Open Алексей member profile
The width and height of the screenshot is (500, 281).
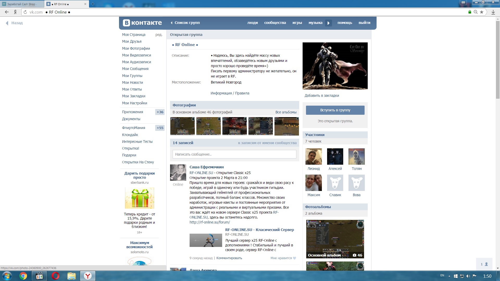(335, 169)
